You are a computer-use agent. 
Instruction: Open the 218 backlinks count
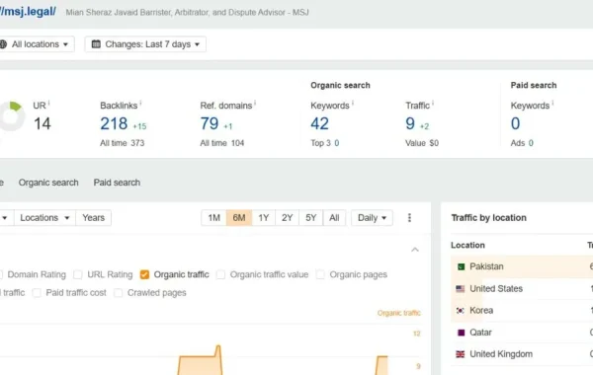click(x=114, y=123)
